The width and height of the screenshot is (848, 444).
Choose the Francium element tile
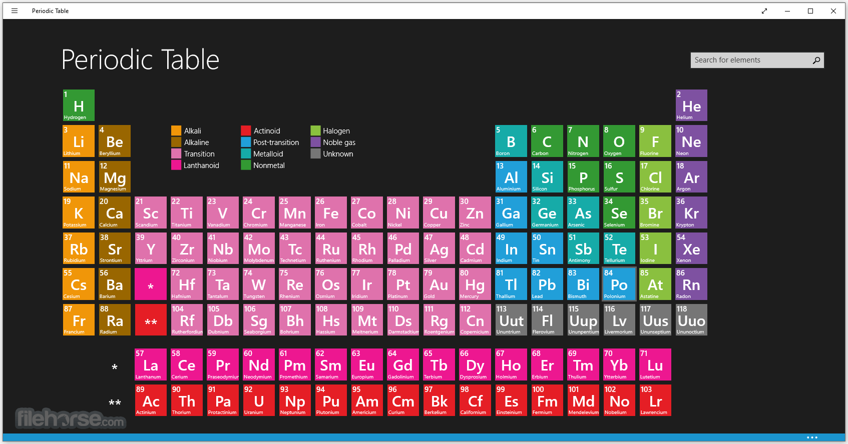click(79, 320)
